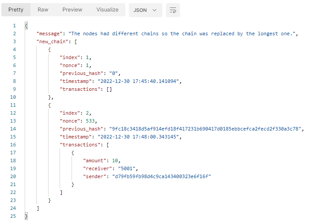Open the JSON format dropdown
Screen dimensions: 312x224
[145, 10]
